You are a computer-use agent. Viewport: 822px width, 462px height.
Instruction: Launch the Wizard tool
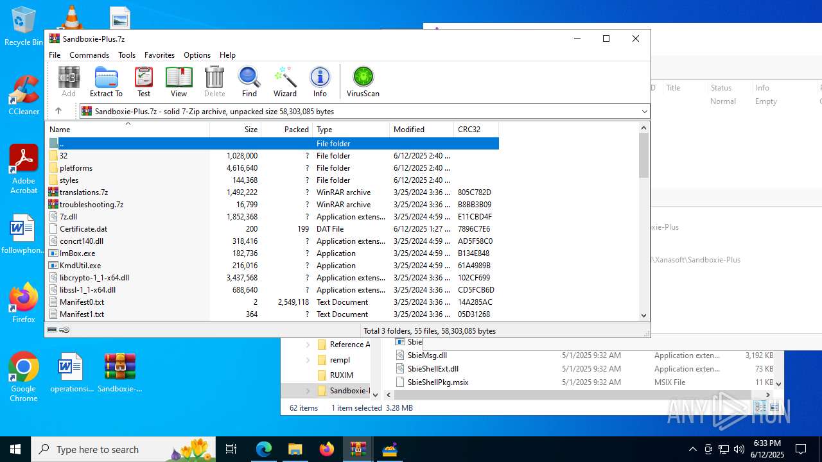coord(285,81)
